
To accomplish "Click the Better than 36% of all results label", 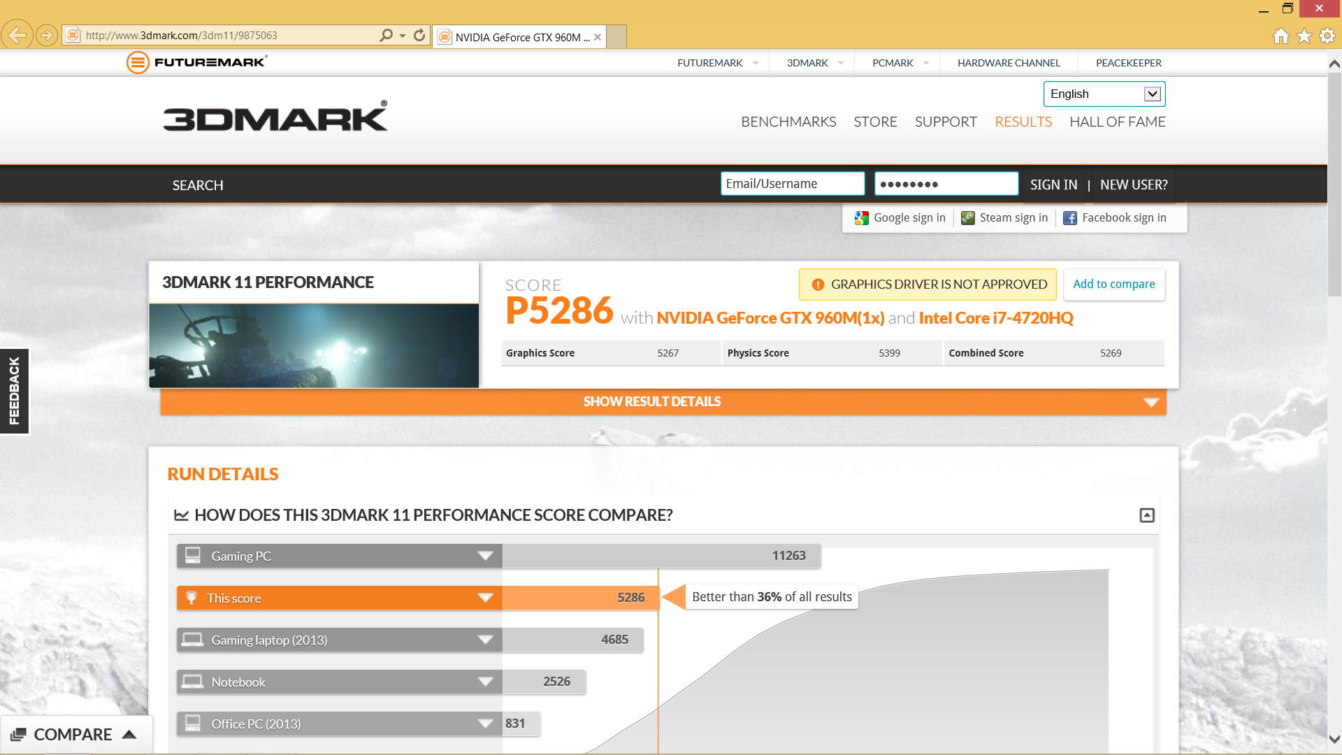I will pos(772,597).
